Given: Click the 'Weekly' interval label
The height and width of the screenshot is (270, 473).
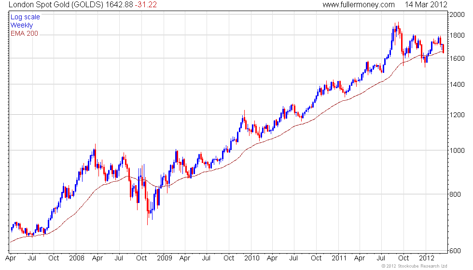Looking at the screenshot, I should pos(21,25).
